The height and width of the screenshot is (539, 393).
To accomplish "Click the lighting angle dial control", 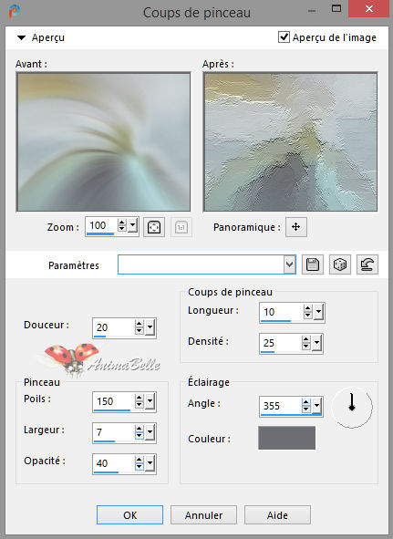I will (352, 408).
